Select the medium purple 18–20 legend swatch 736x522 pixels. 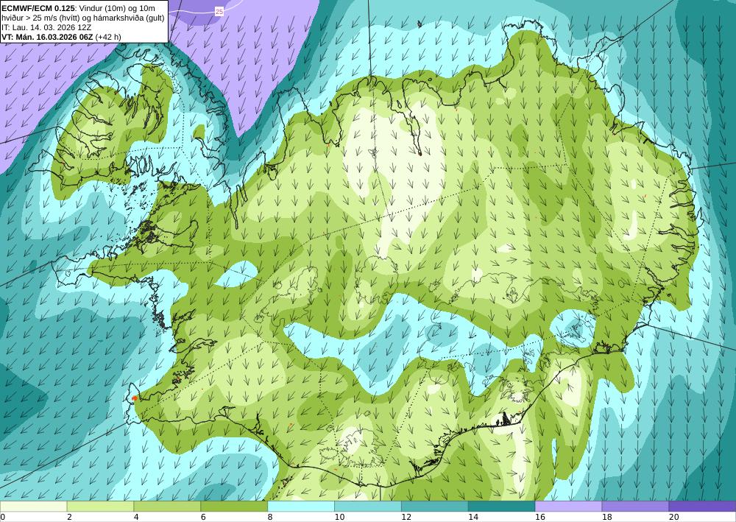tap(635, 507)
